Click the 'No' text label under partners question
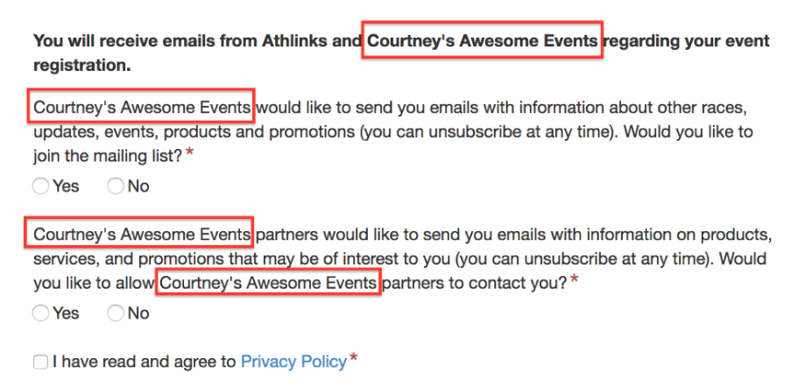Viewport: 798px width, 388px height. pyautogui.click(x=138, y=314)
